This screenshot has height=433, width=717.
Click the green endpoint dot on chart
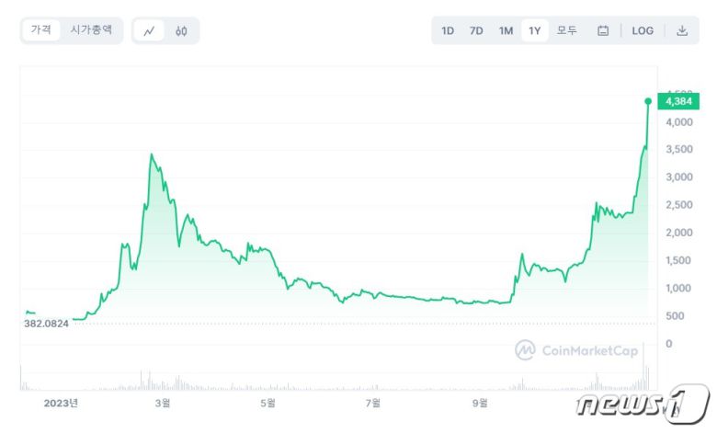(x=648, y=101)
